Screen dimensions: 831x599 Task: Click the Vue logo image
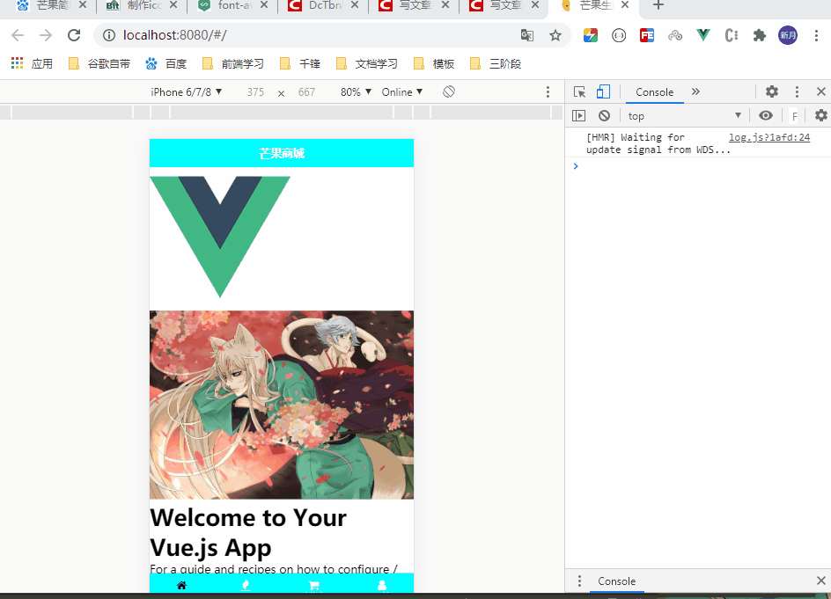220,237
